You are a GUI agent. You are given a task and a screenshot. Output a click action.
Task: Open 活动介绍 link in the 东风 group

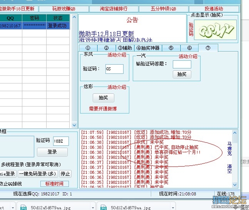tap(117, 55)
